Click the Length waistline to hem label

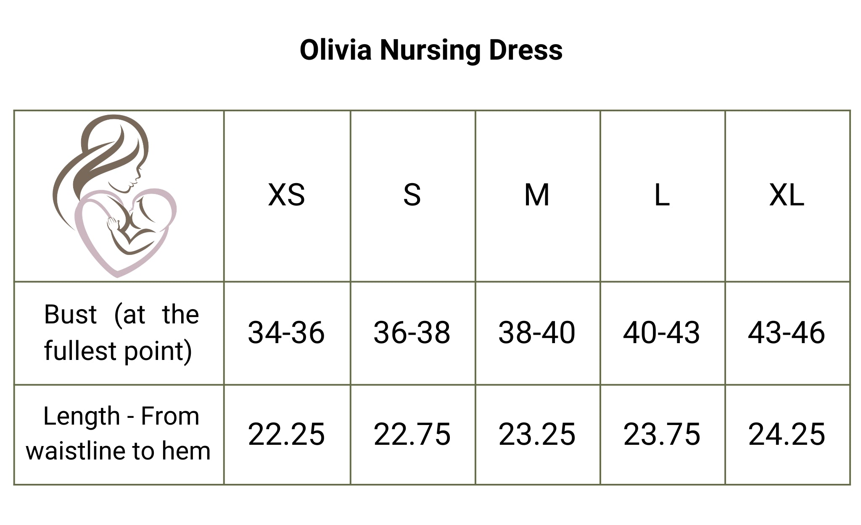tap(119, 433)
